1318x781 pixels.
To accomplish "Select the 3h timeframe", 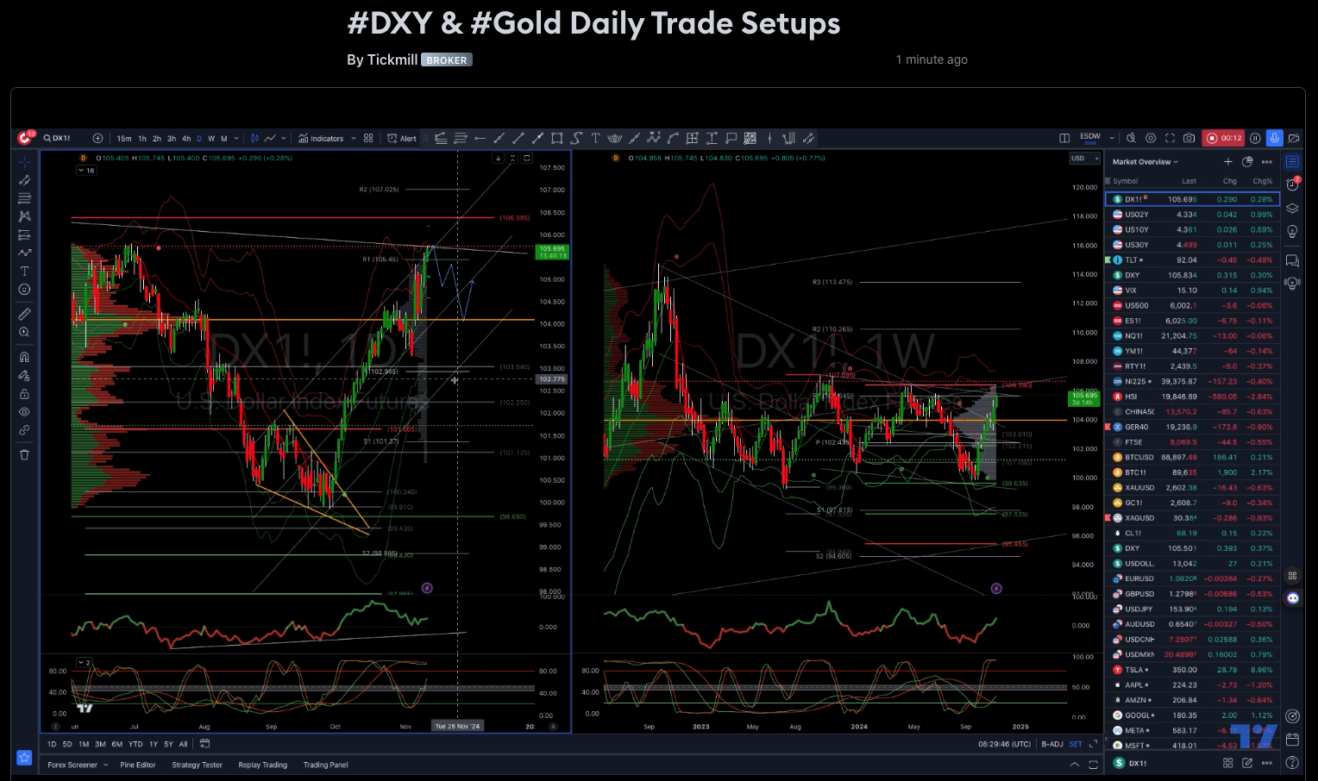I will 172,138.
